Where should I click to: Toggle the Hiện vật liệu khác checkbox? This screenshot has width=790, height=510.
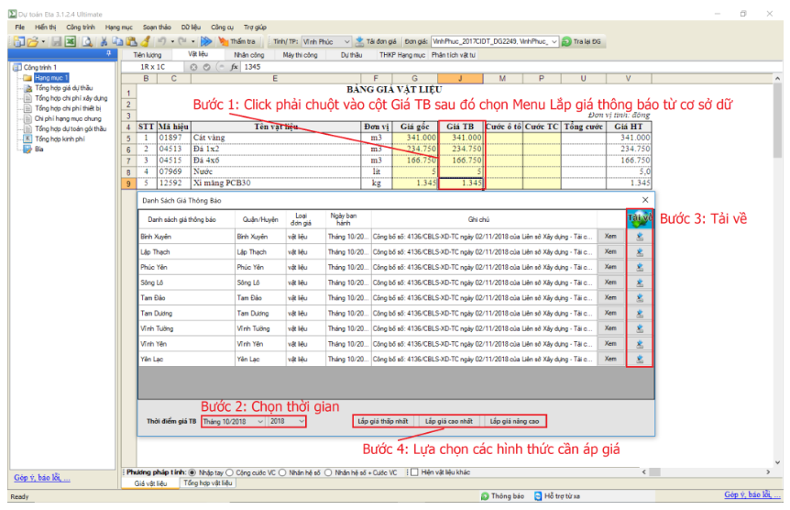pos(414,472)
